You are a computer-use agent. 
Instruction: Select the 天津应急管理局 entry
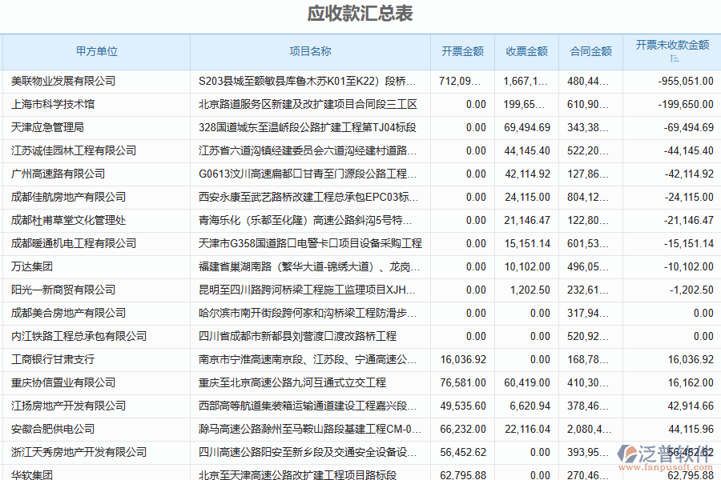tap(52, 127)
